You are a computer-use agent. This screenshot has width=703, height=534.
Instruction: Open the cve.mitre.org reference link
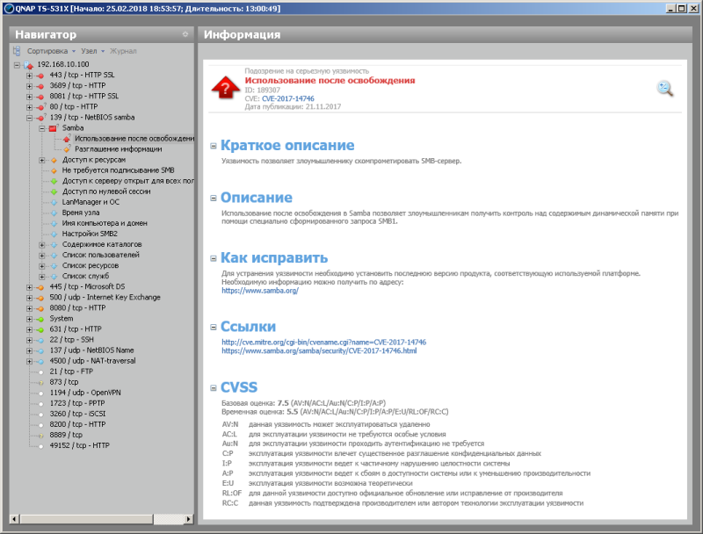click(x=323, y=343)
